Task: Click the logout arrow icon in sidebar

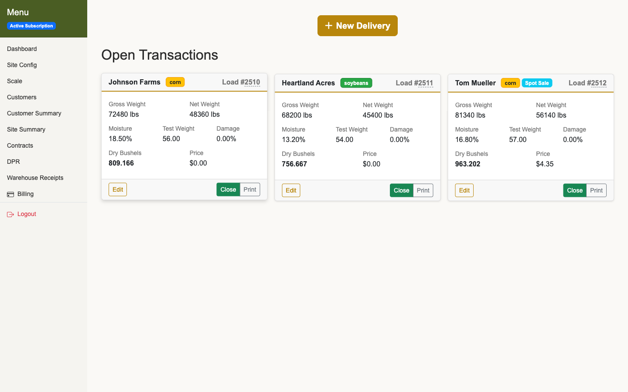Action: click(x=10, y=214)
